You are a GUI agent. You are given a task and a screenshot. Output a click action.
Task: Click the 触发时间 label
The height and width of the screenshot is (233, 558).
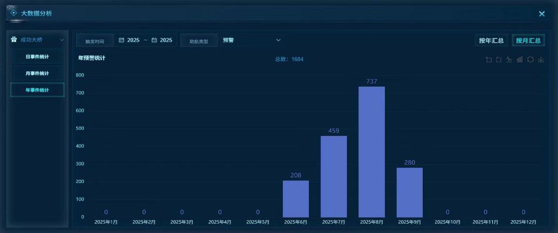tap(94, 41)
